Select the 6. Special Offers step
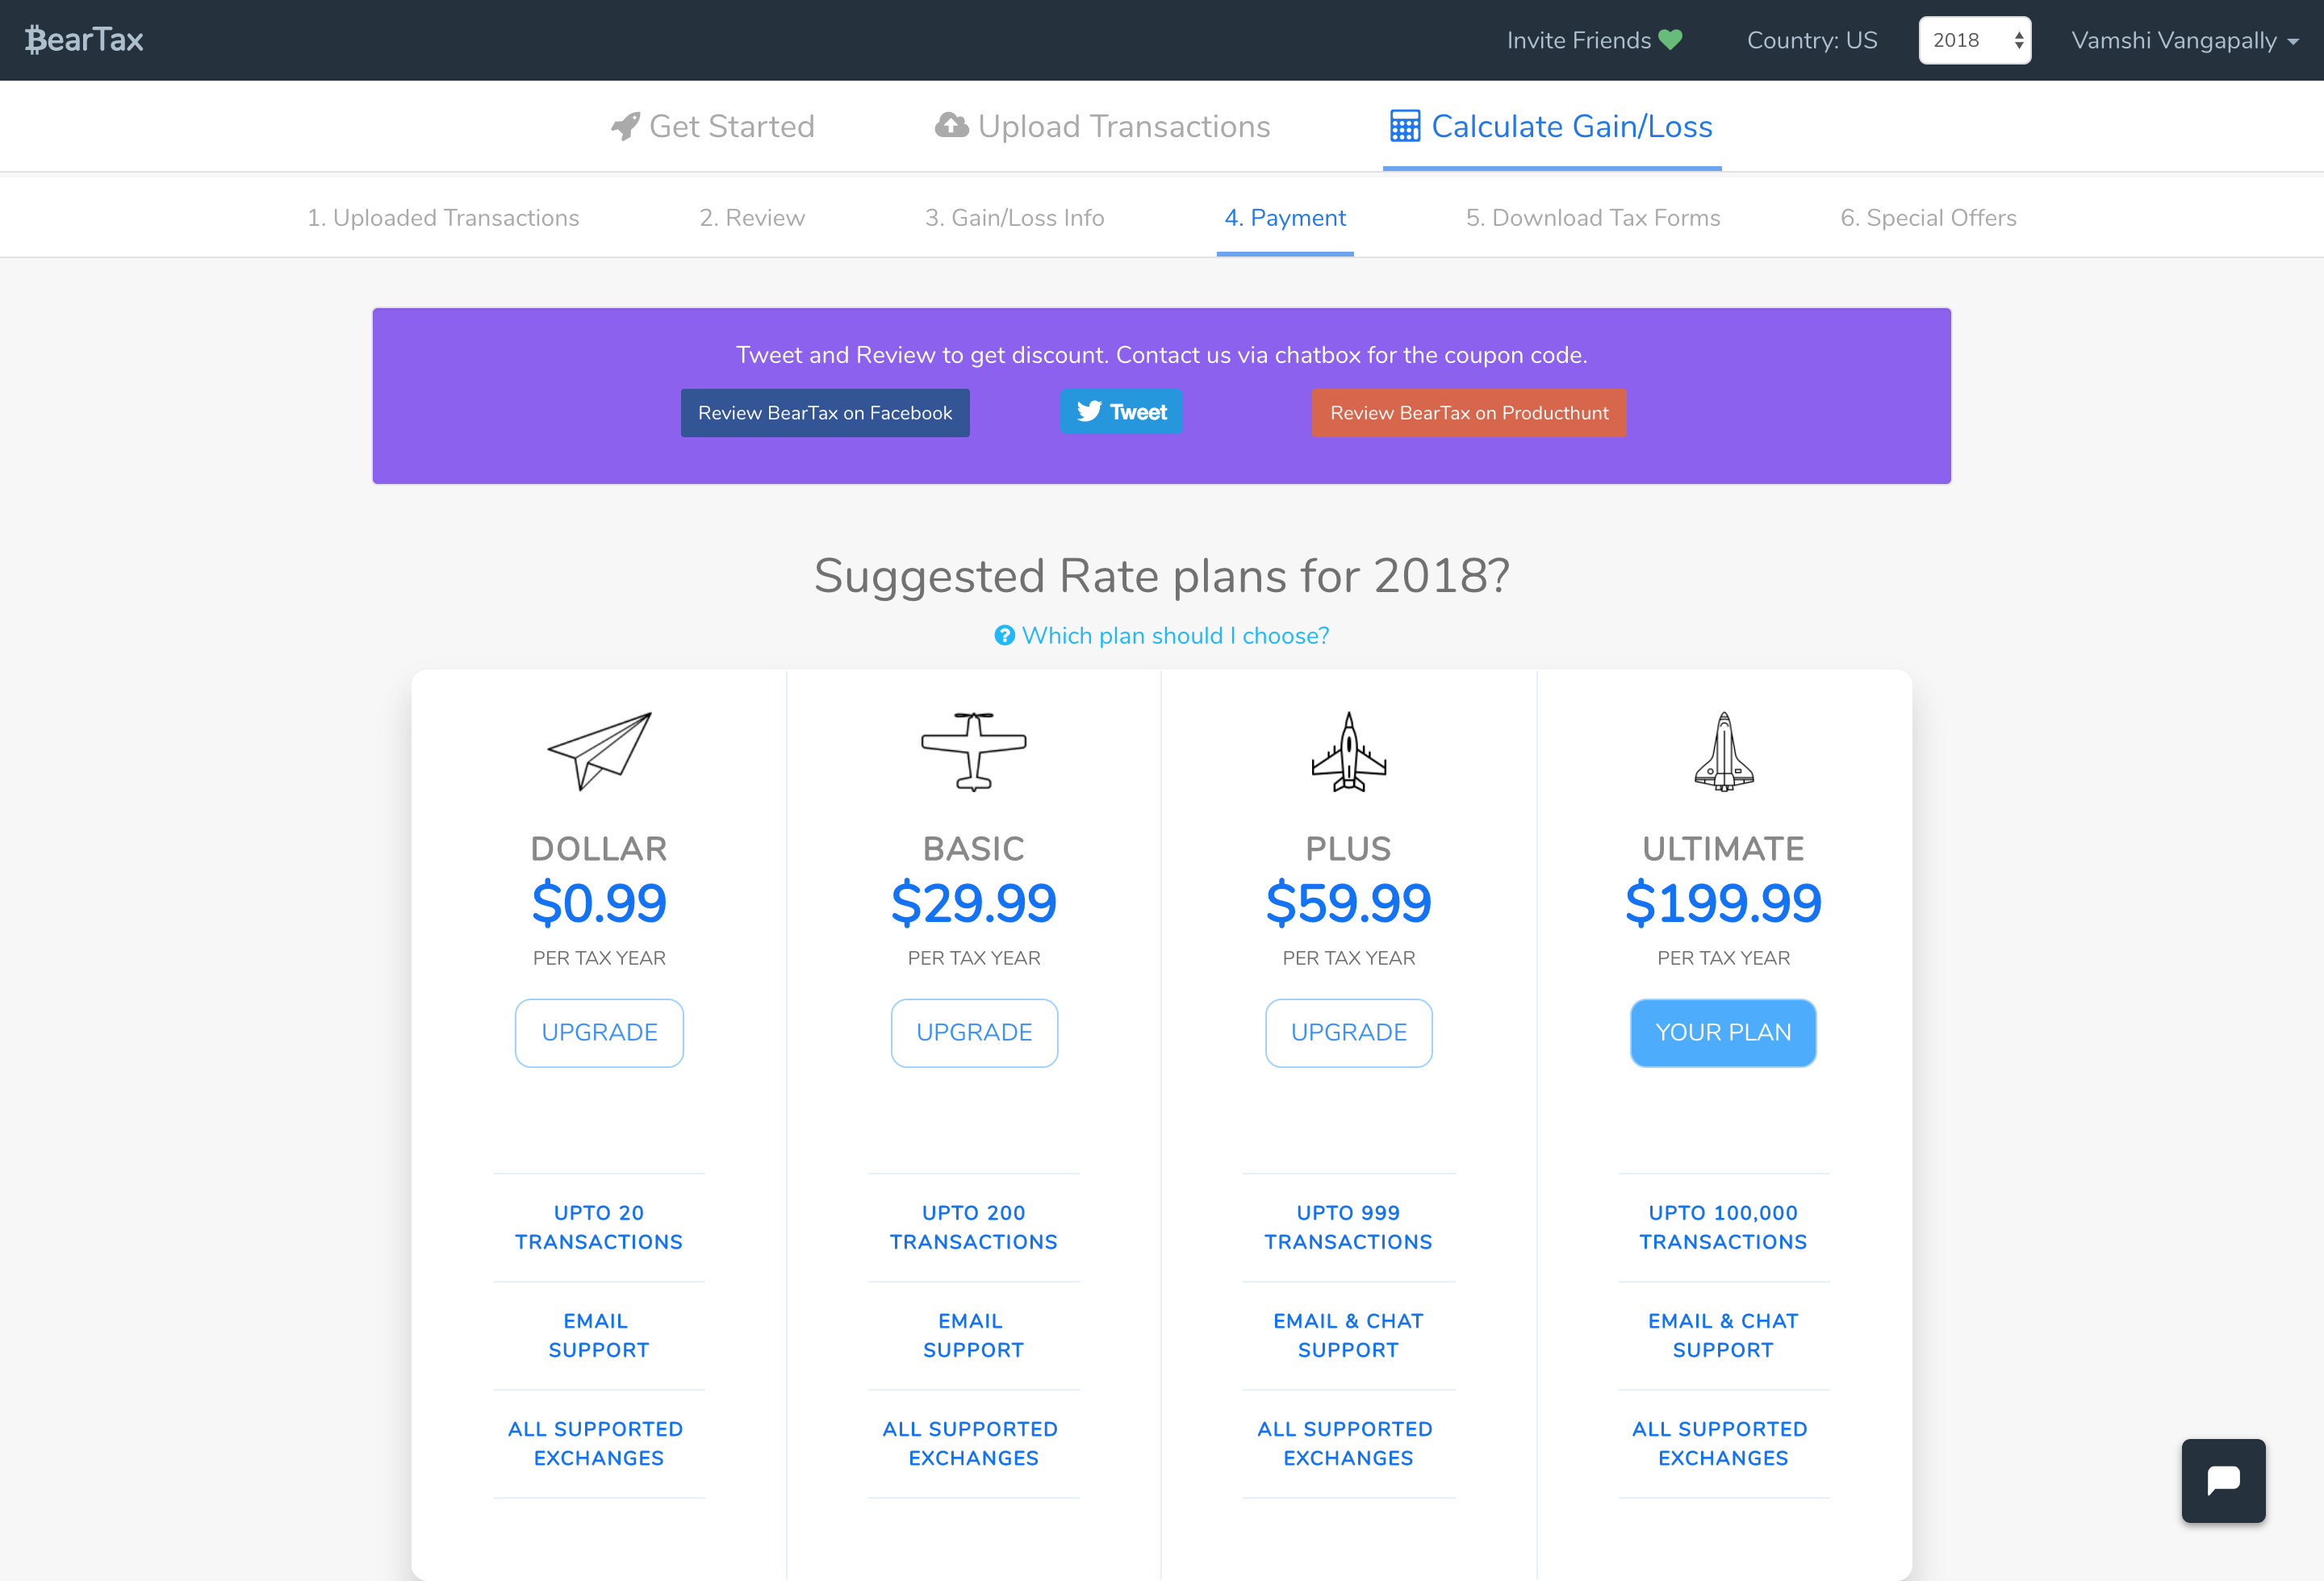Image resolution: width=2324 pixels, height=1581 pixels. [1927, 218]
